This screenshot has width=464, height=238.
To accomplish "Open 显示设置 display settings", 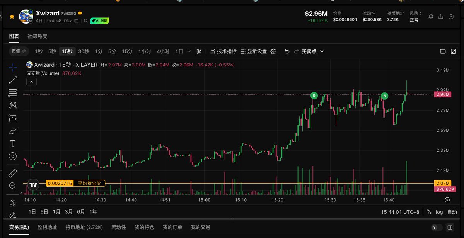I will pyautogui.click(x=254, y=51).
